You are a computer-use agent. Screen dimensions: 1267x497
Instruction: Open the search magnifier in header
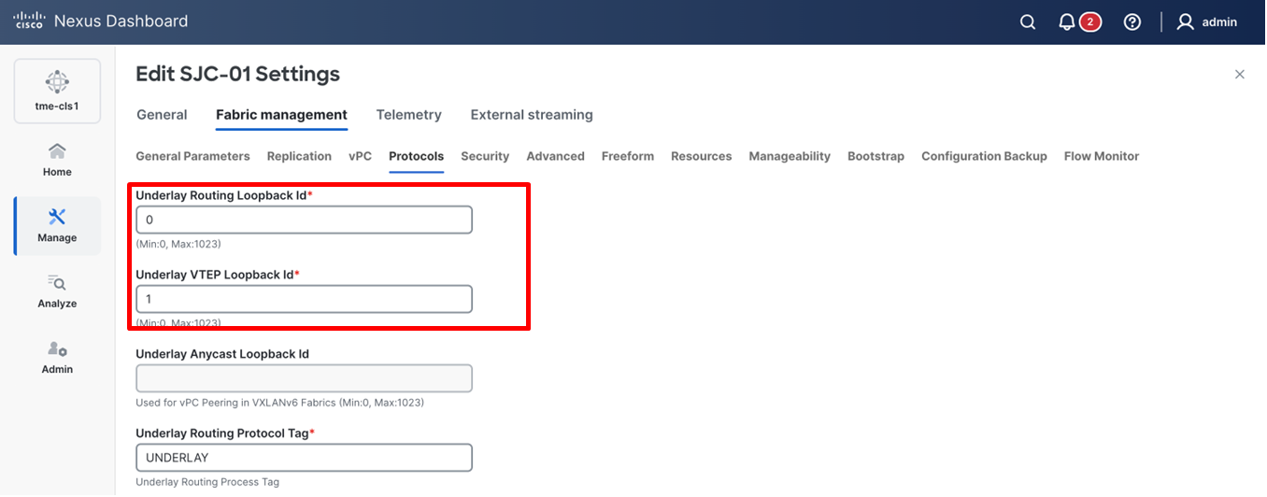pyautogui.click(x=1028, y=22)
